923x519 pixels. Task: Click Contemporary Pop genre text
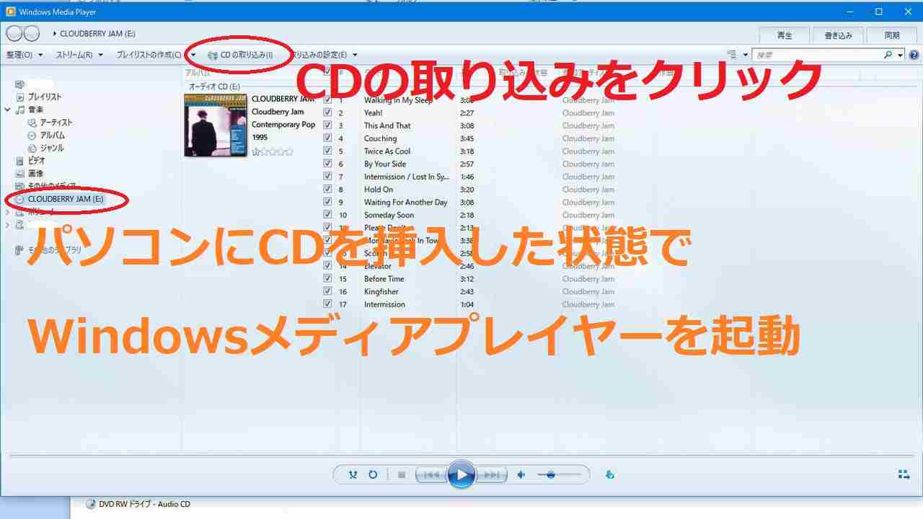click(x=283, y=125)
